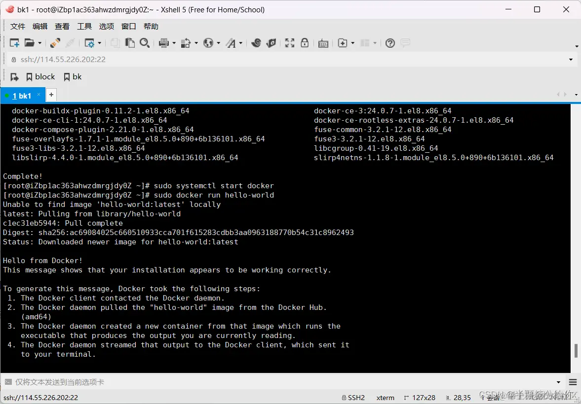Expand the tab layout dropdown arrow
The image size is (581, 404).
375,43
